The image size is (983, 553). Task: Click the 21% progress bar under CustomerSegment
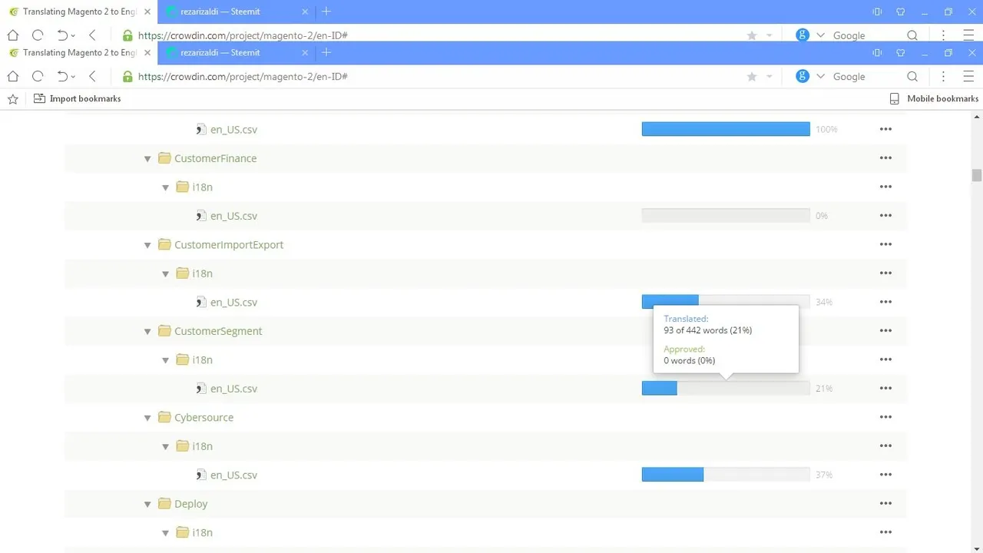pyautogui.click(x=726, y=389)
